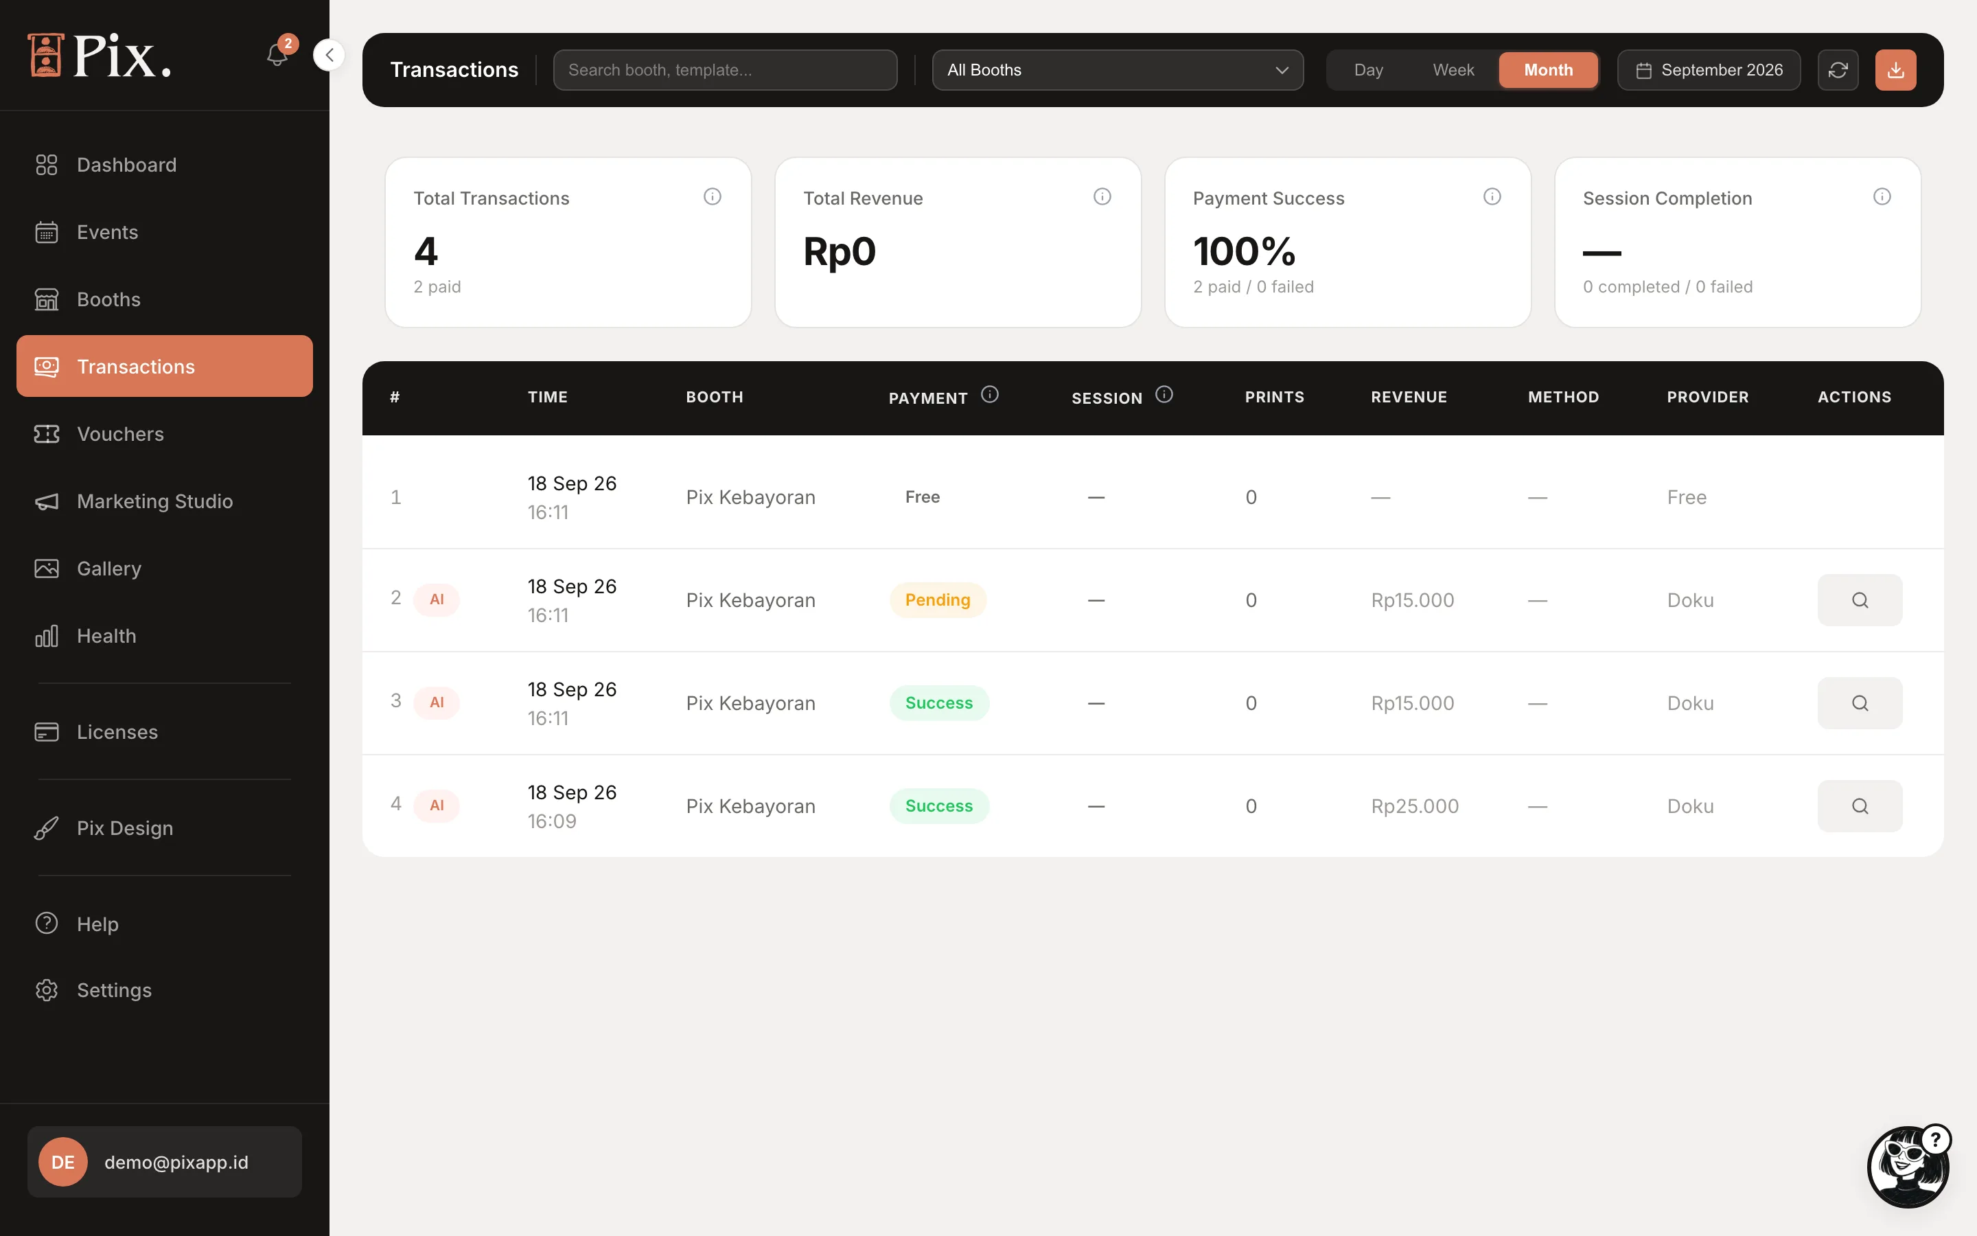Show info for Payment Success card
The height and width of the screenshot is (1236, 1977).
point(1492,196)
